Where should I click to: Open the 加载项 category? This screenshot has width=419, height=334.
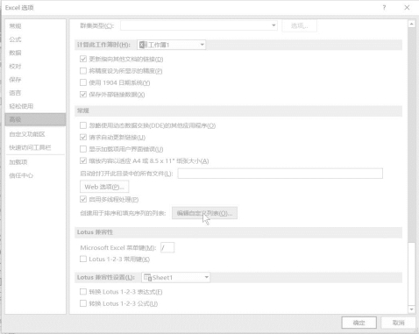click(x=35, y=162)
